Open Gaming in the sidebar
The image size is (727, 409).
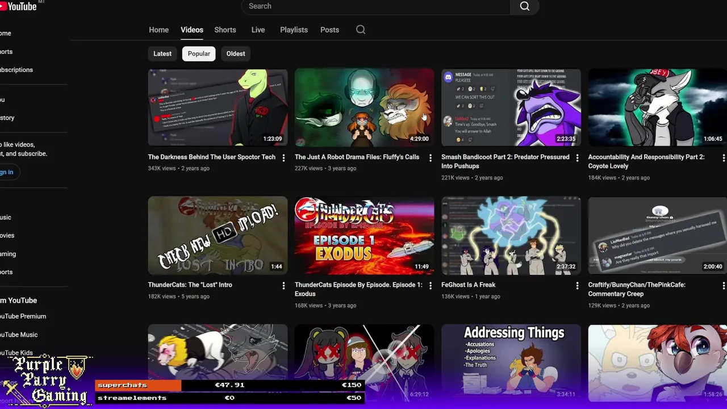(x=8, y=254)
